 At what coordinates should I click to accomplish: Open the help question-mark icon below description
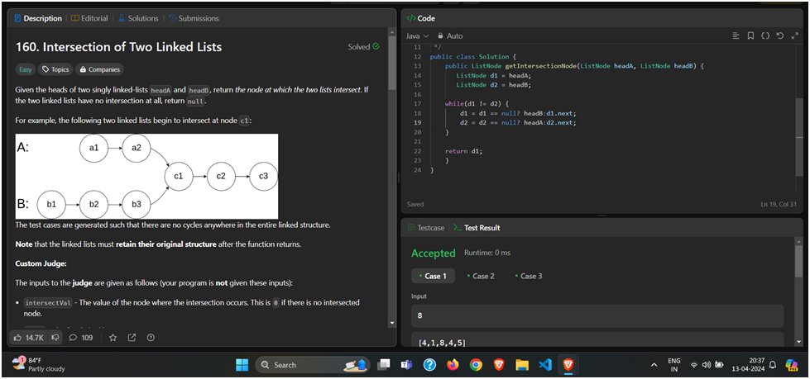[x=151, y=337]
